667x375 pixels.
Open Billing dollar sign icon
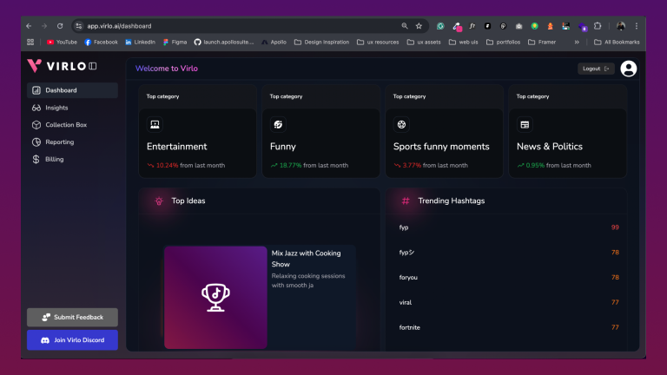point(36,160)
